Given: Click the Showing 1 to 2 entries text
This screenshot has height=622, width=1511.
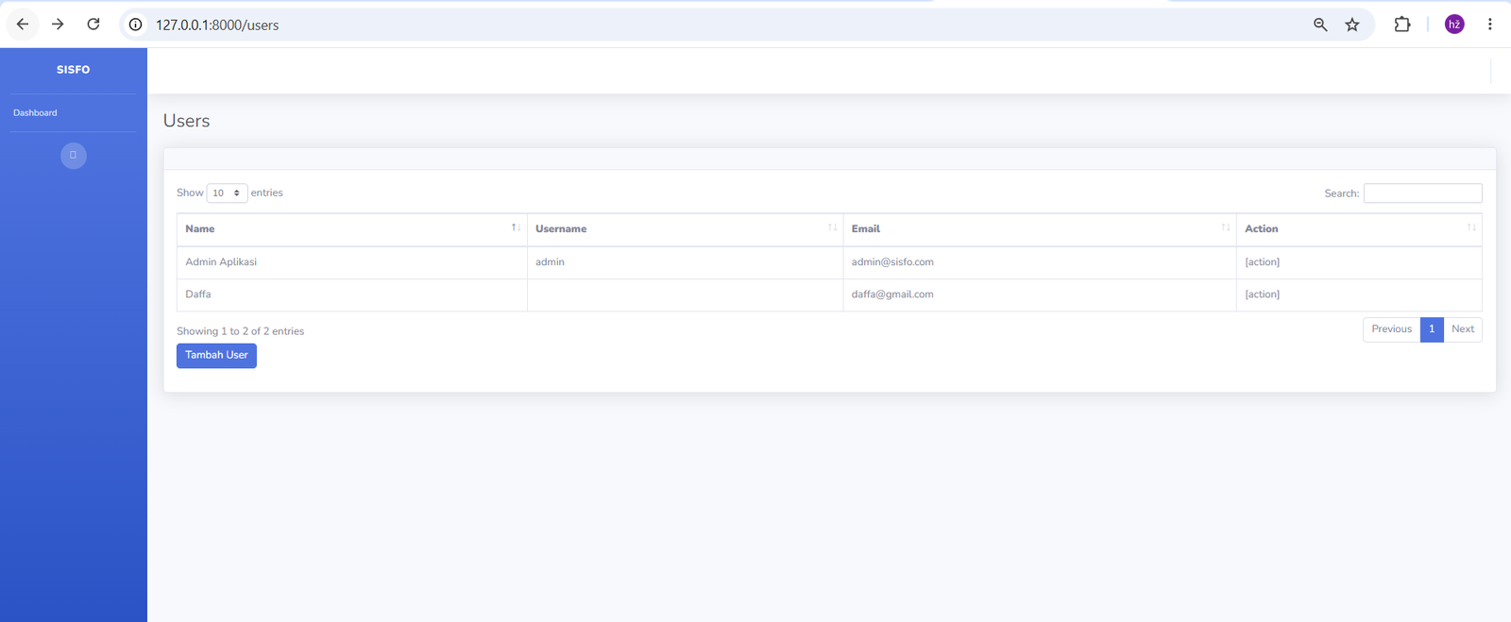Looking at the screenshot, I should coord(240,331).
